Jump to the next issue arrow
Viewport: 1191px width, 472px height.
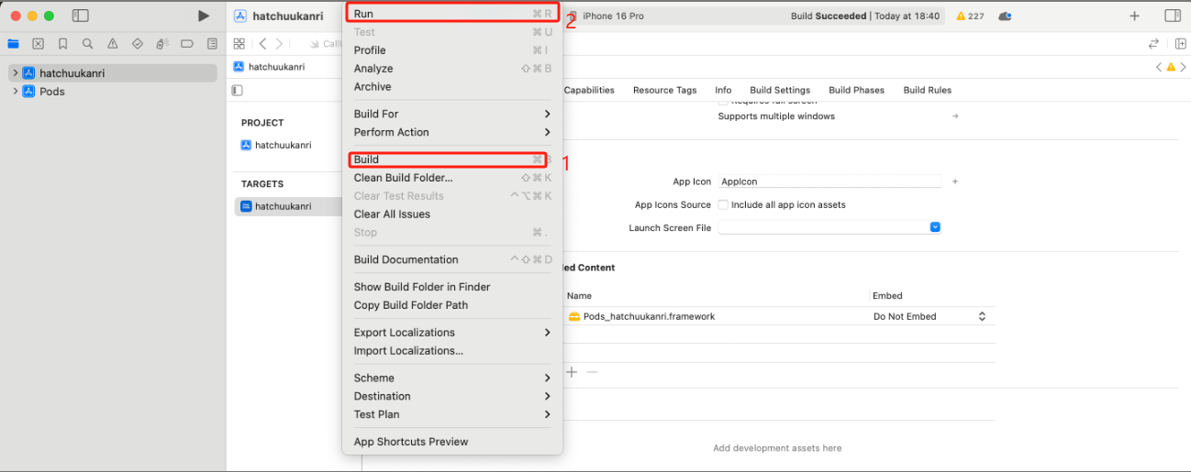click(x=1183, y=67)
